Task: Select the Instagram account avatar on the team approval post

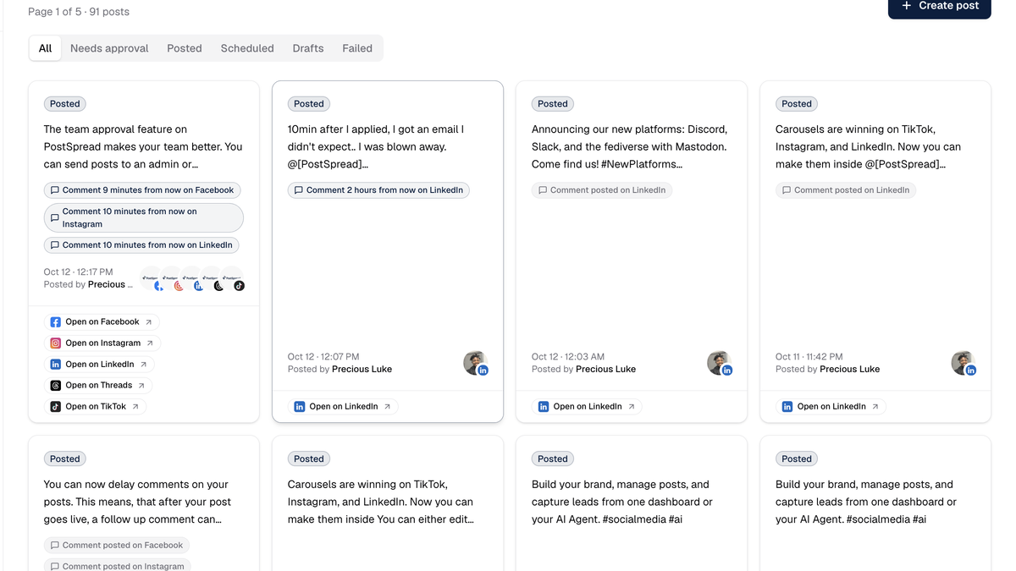Action: (x=171, y=279)
